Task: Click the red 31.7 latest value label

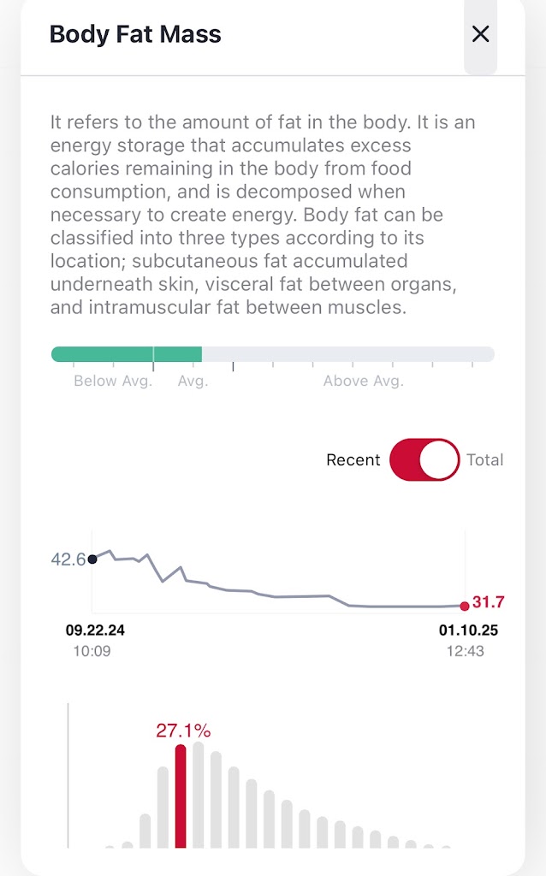Action: click(489, 603)
